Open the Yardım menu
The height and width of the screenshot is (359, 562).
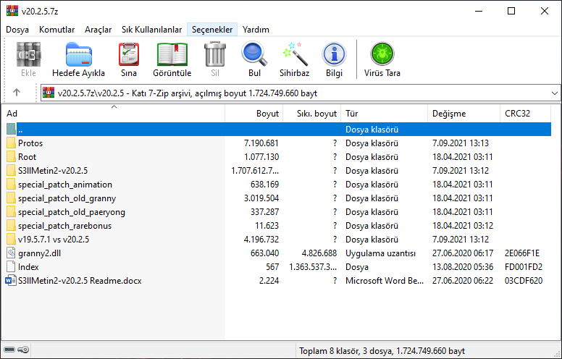click(256, 30)
